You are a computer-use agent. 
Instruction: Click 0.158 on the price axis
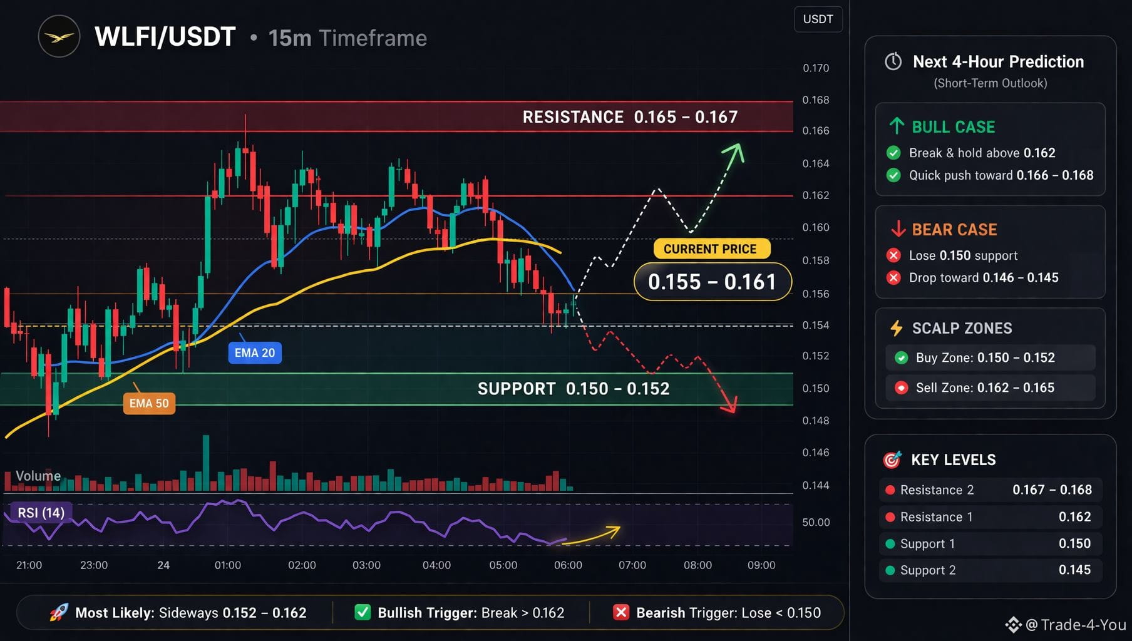click(816, 260)
